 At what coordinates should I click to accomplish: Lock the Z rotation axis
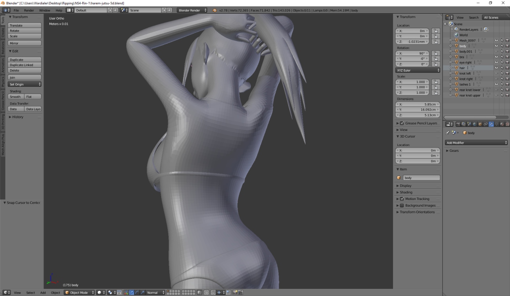(436, 64)
